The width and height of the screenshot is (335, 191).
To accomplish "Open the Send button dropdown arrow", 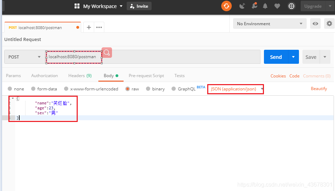I will [x=294, y=57].
